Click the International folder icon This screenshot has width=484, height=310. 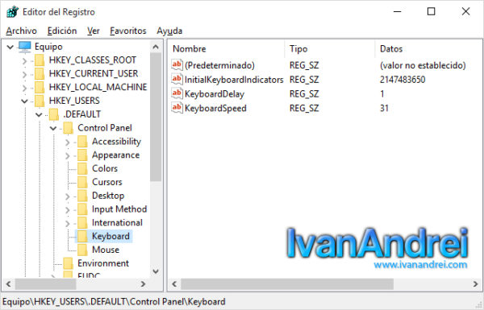point(83,223)
